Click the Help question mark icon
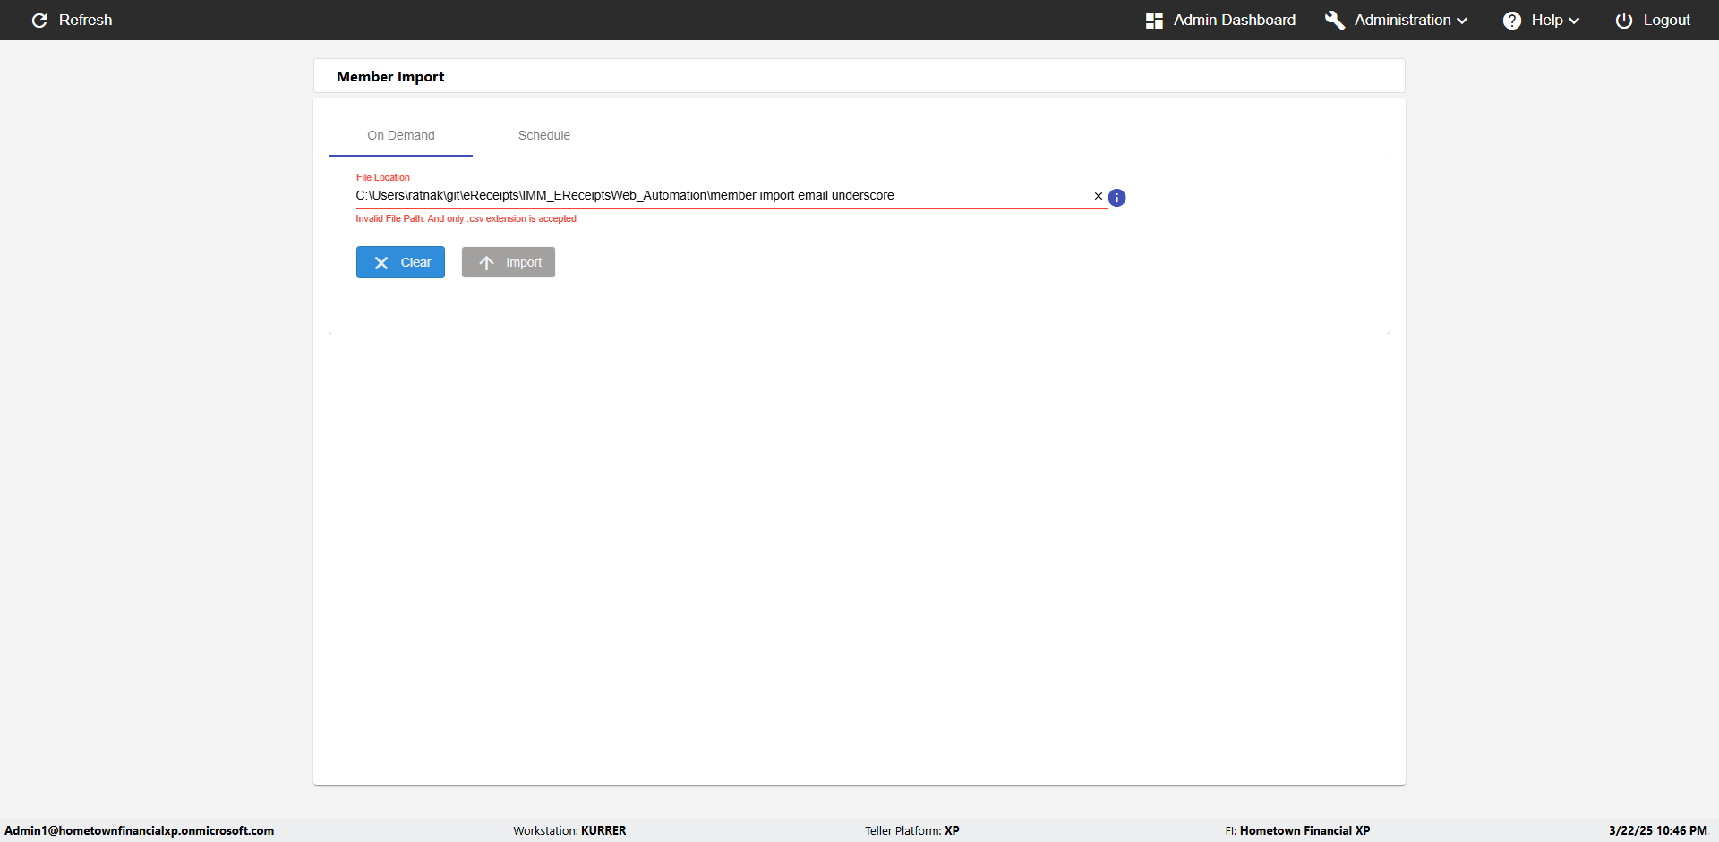 coord(1512,21)
